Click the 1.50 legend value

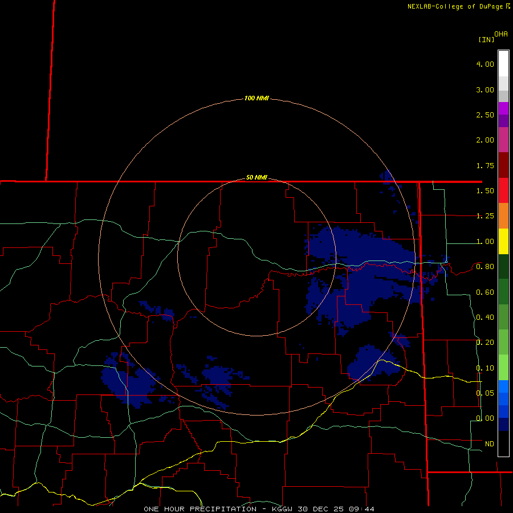click(x=485, y=191)
